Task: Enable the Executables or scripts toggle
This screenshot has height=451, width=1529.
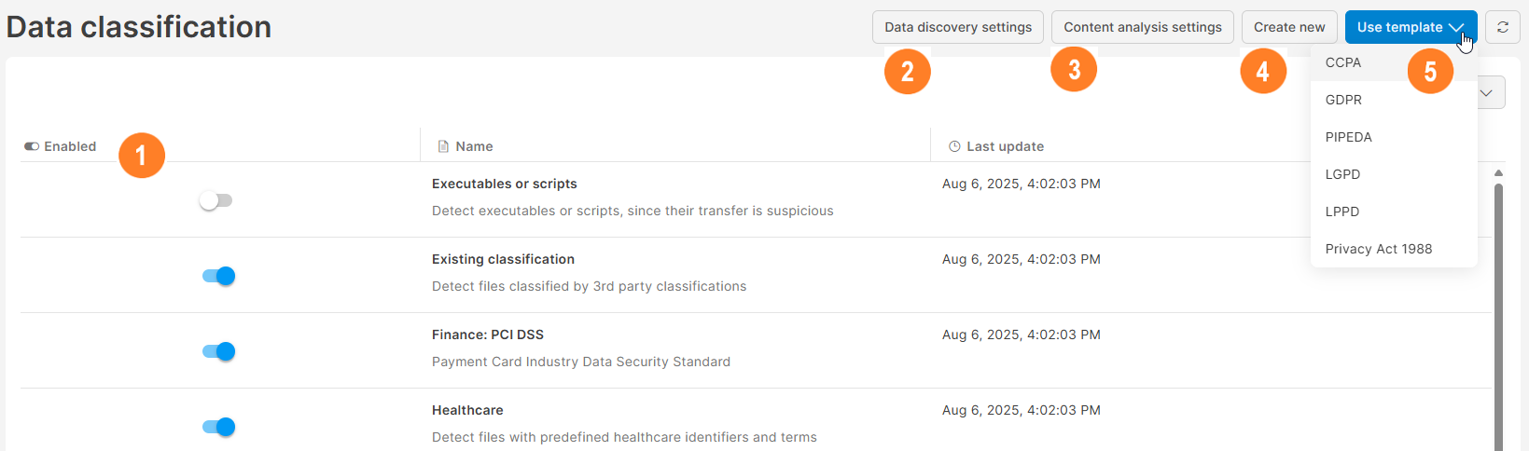Action: pos(216,200)
